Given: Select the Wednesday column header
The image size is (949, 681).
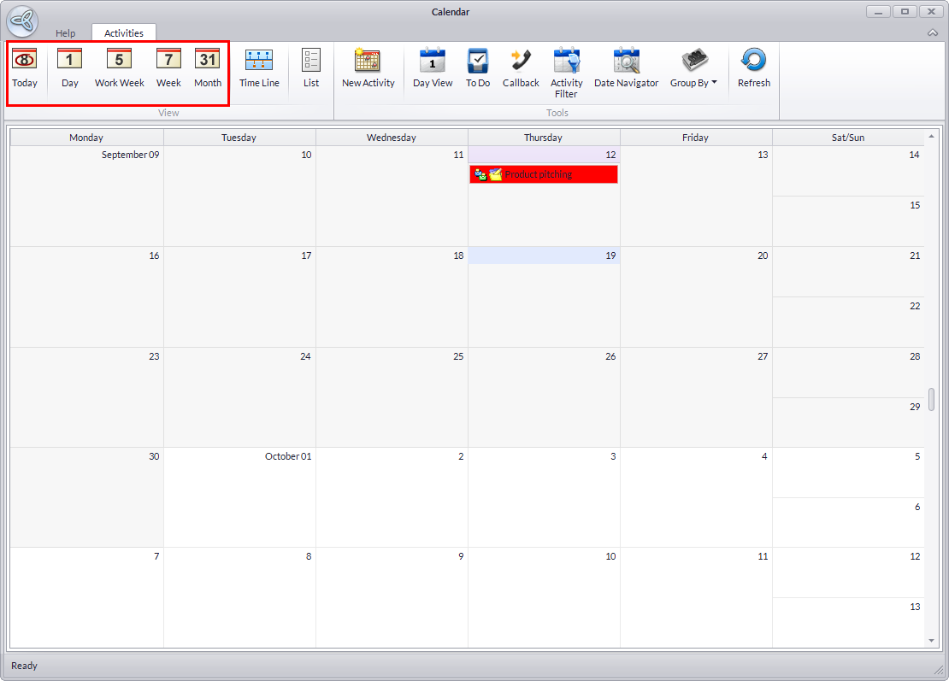Looking at the screenshot, I should coord(392,138).
